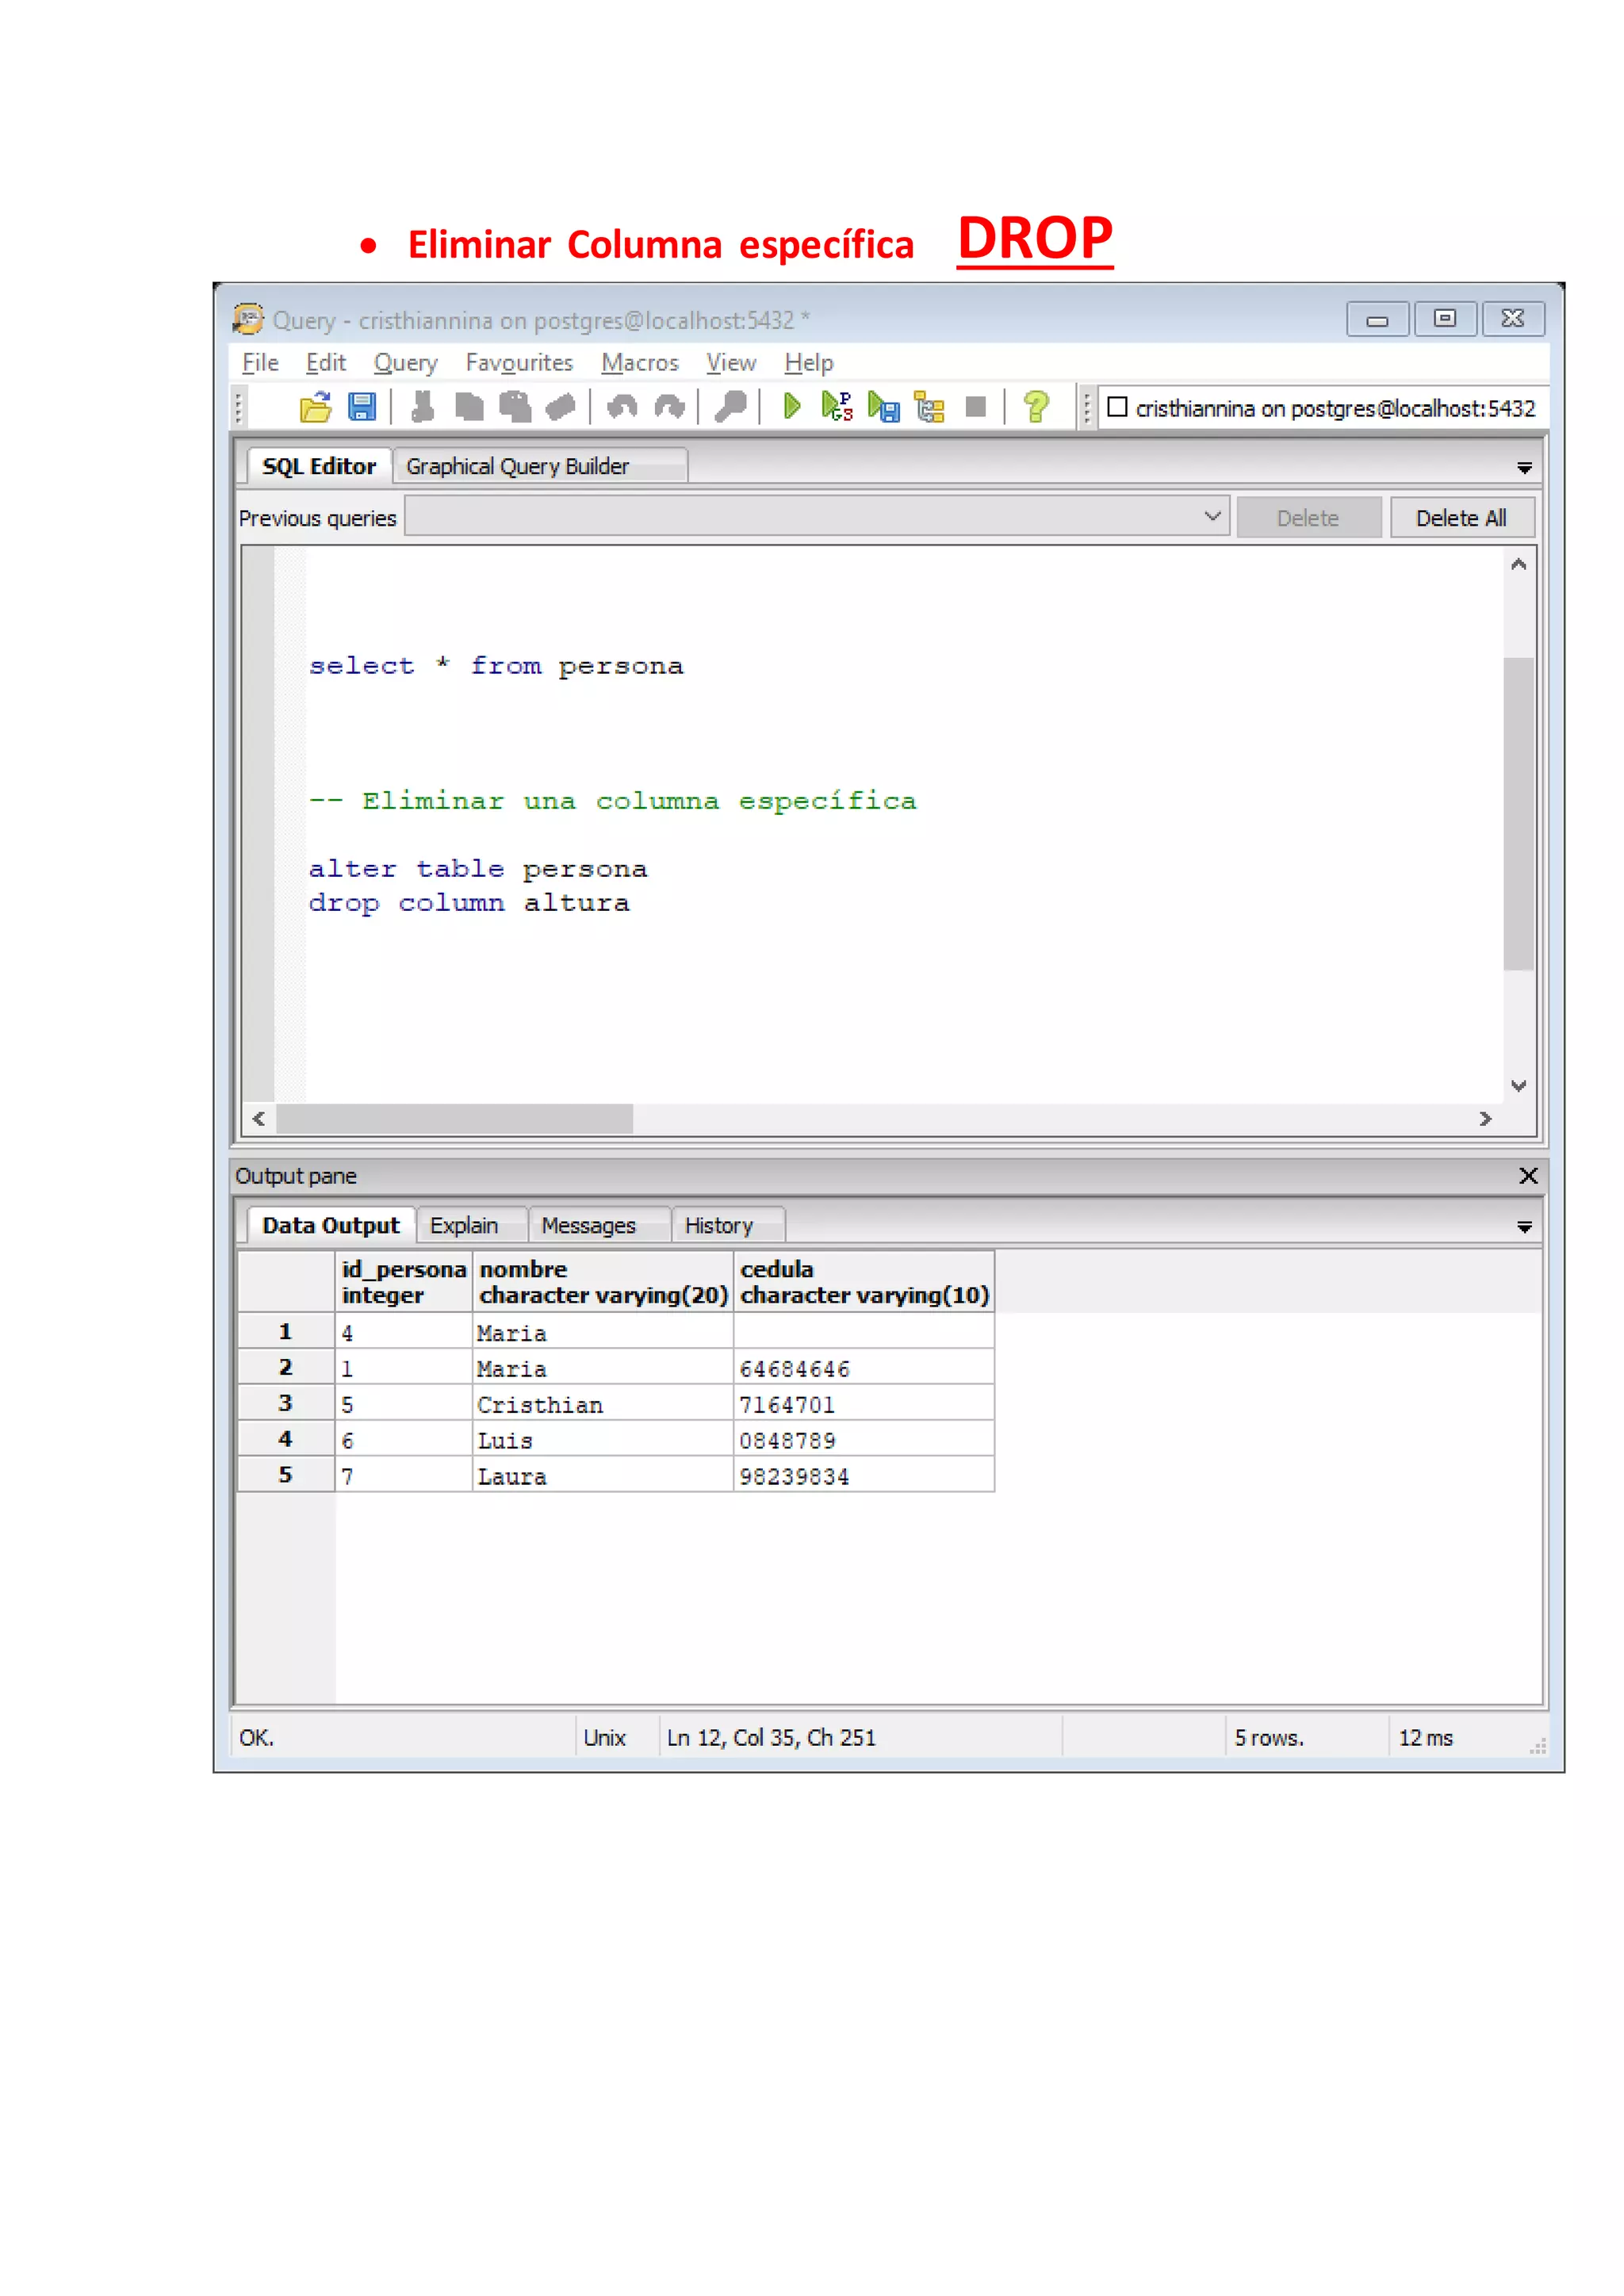Select the cedula column header

coord(864,1282)
